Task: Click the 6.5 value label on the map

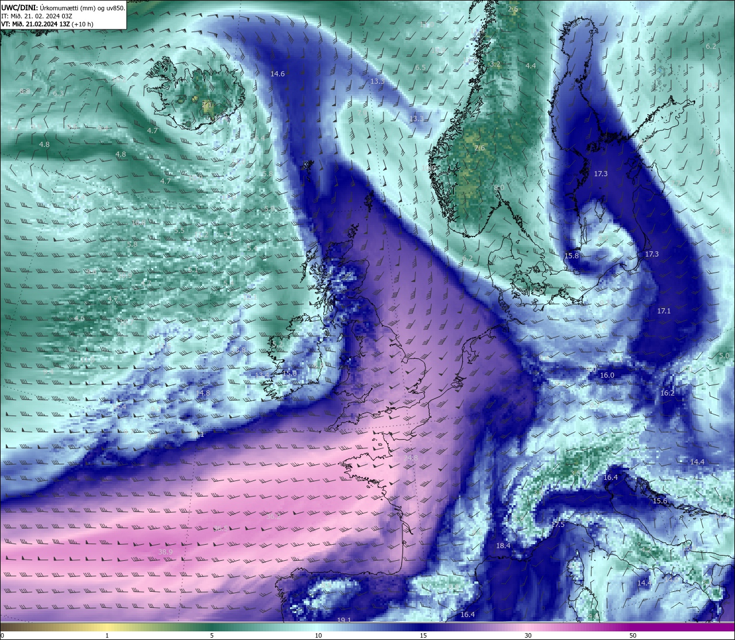Action: point(420,68)
